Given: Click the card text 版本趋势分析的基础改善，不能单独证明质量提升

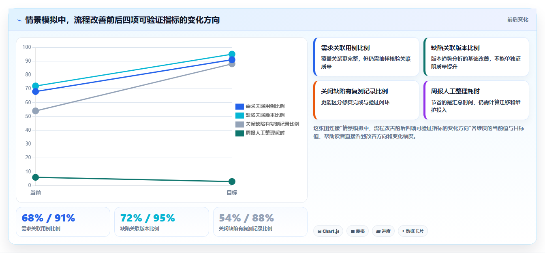Looking at the screenshot, I should [476, 63].
